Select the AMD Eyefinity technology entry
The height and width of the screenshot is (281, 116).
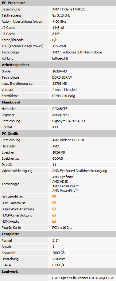(x=63, y=177)
